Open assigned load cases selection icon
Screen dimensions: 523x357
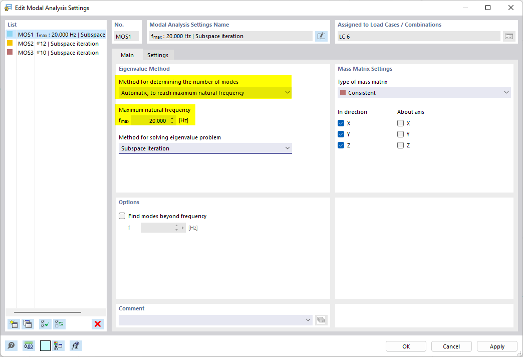pos(508,37)
